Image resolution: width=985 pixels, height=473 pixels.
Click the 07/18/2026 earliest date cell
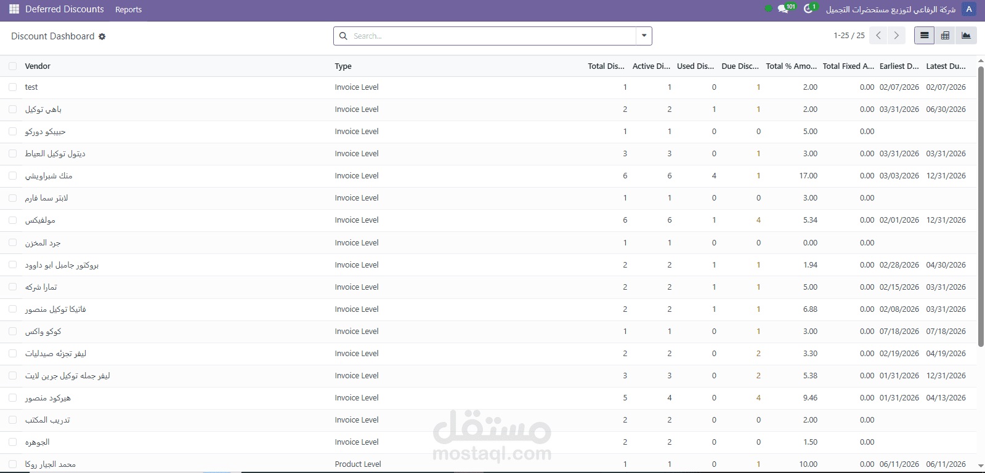click(x=899, y=331)
